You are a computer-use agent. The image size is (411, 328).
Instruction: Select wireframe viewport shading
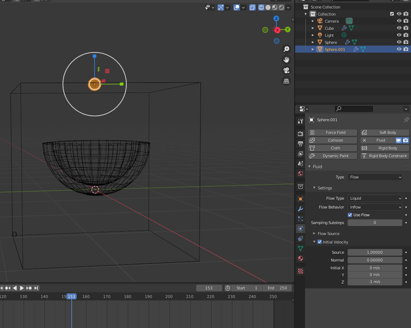tap(261, 7)
